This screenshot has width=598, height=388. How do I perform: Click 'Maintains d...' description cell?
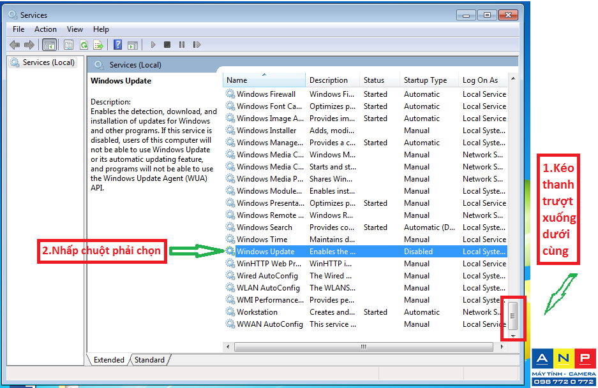point(332,239)
